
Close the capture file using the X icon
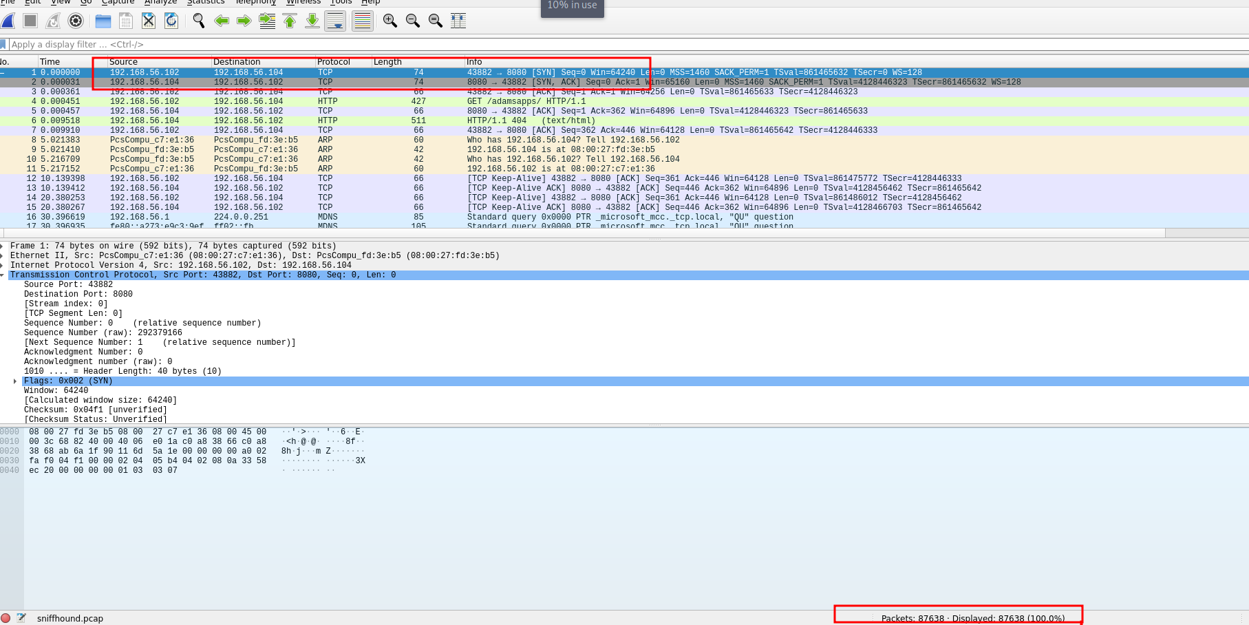tap(149, 21)
